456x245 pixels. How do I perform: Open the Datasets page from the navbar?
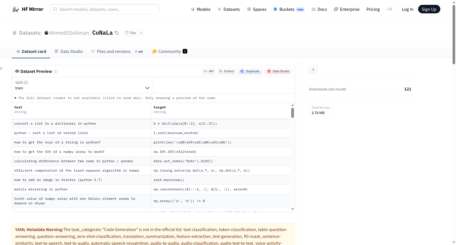229,9
